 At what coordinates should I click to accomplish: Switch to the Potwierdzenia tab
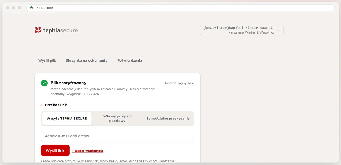tap(130, 60)
